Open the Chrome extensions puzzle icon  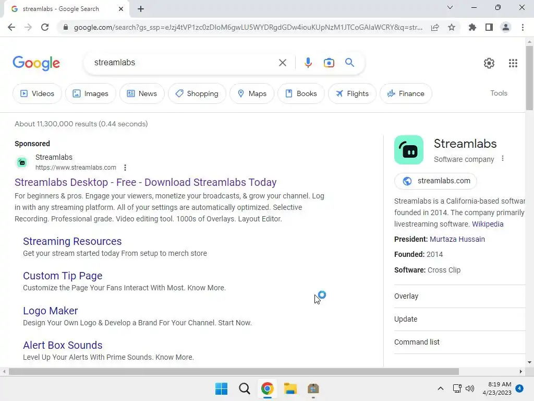(x=472, y=27)
